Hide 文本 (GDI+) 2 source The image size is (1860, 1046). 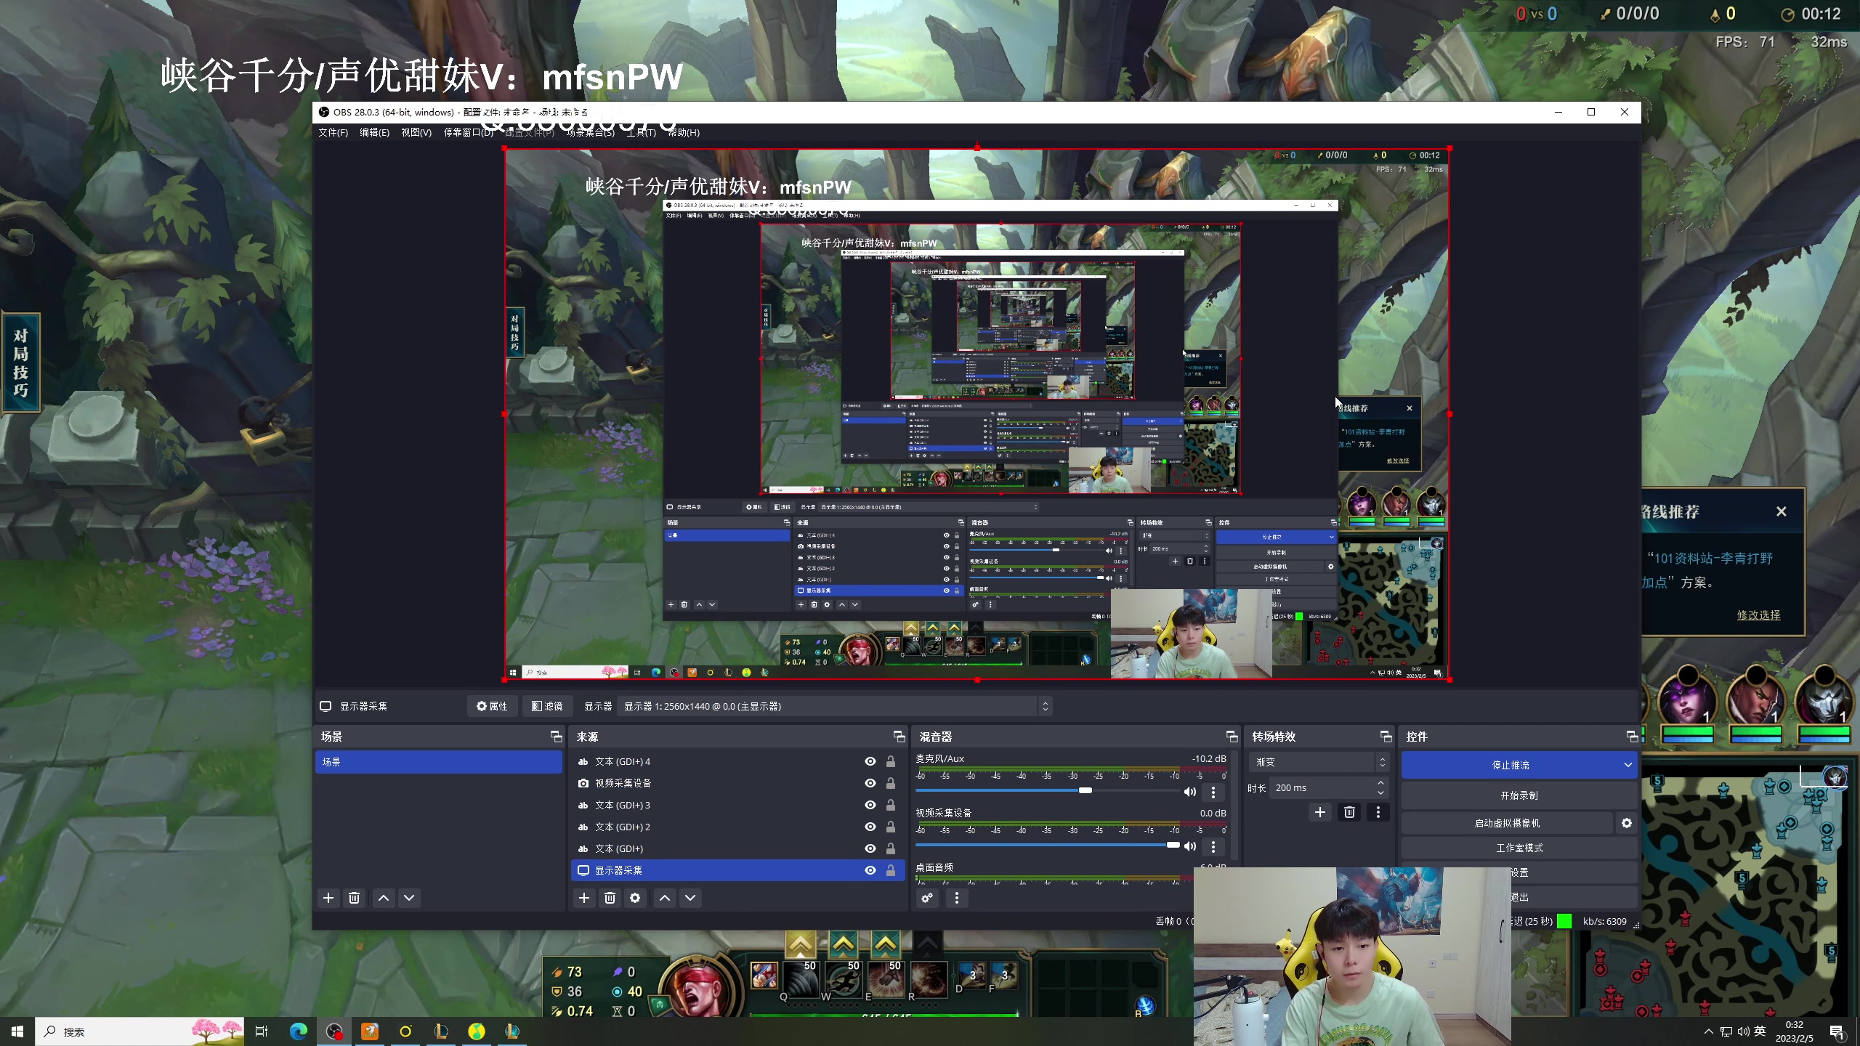870,827
